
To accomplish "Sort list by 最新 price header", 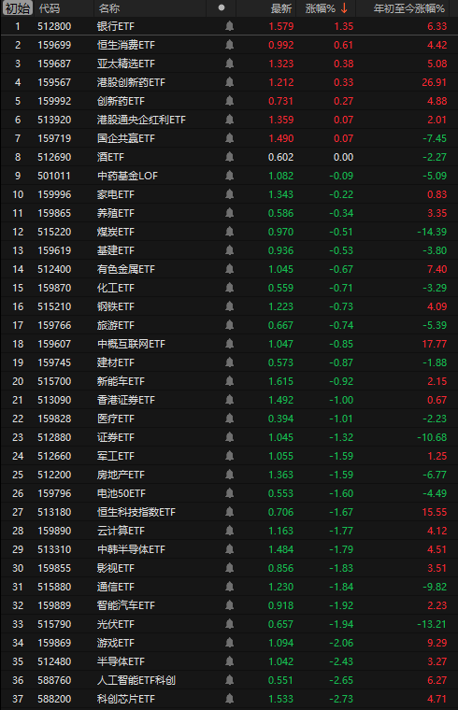I will click(x=281, y=8).
